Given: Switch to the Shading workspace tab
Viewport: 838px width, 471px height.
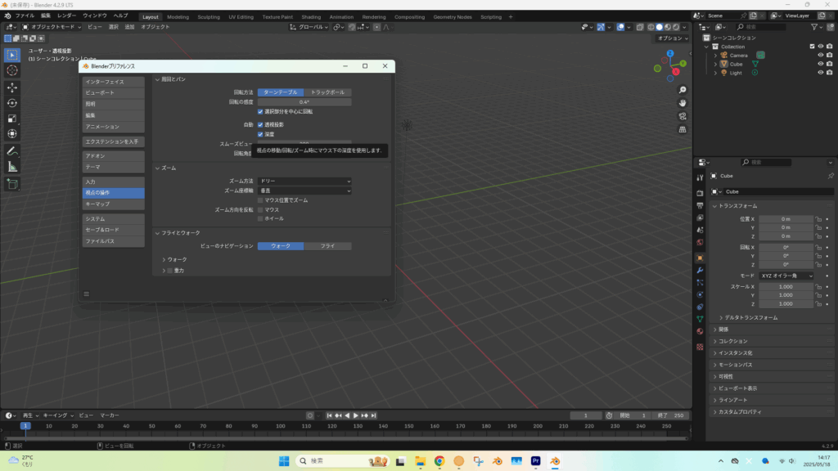Looking at the screenshot, I should [x=311, y=16].
